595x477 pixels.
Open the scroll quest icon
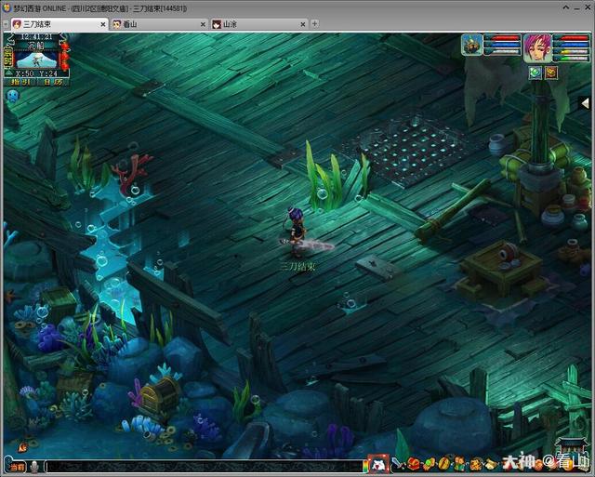tap(491, 464)
